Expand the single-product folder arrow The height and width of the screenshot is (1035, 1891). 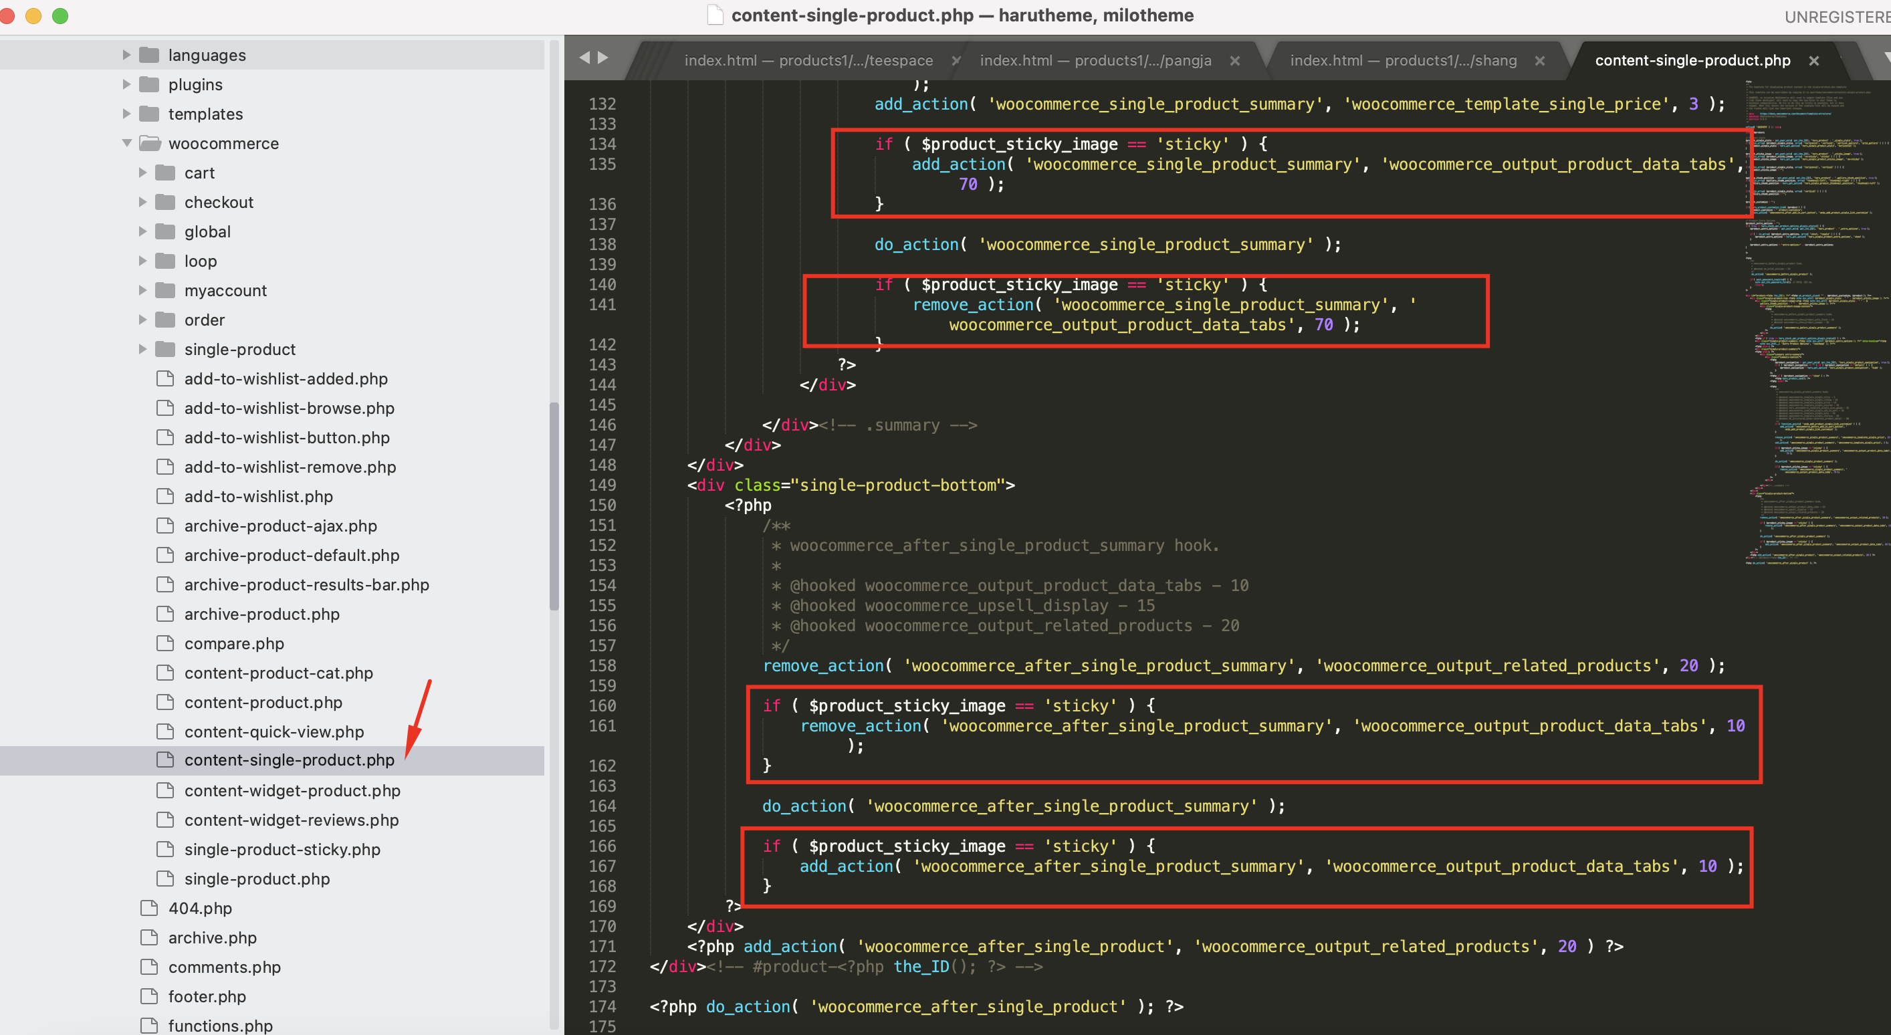[142, 348]
